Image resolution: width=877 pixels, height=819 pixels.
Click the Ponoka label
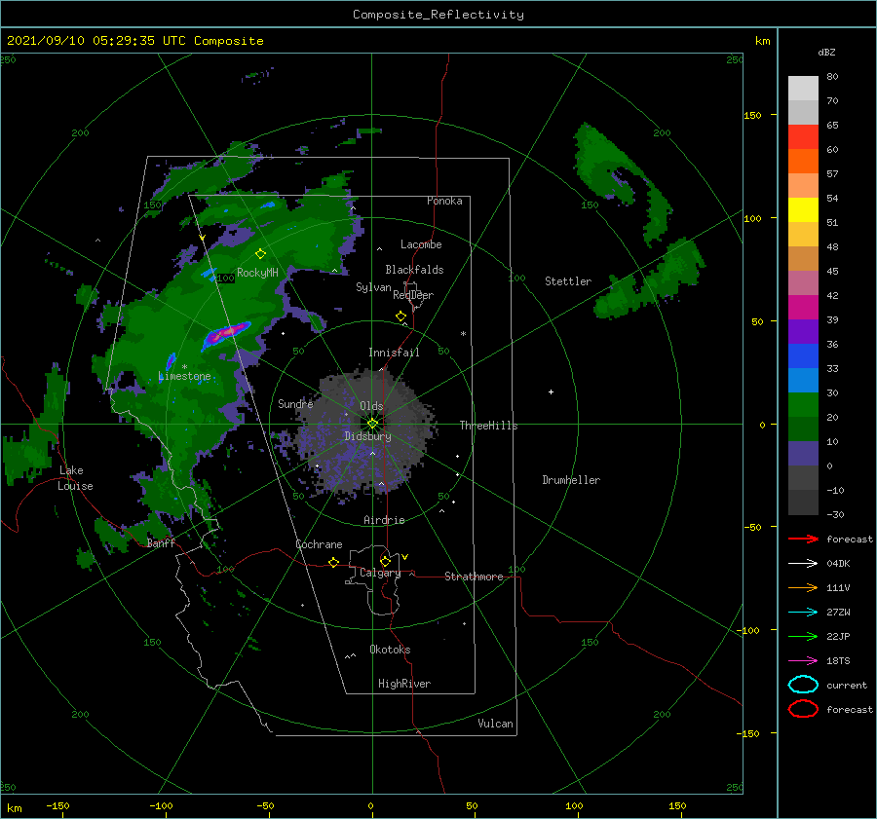[x=444, y=201]
